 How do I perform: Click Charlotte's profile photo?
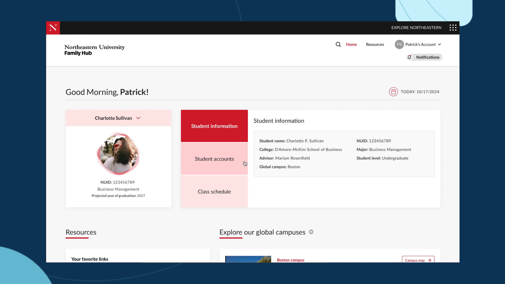(118, 154)
